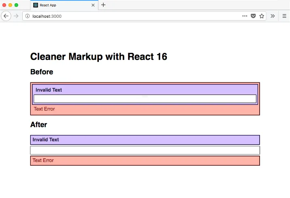Save page to Pocket

[253, 16]
